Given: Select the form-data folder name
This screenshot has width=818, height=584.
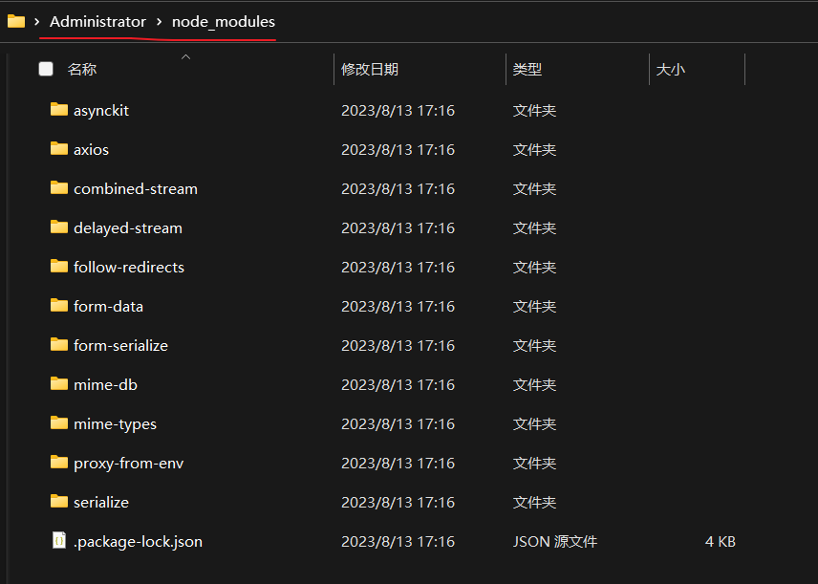Looking at the screenshot, I should (x=109, y=307).
